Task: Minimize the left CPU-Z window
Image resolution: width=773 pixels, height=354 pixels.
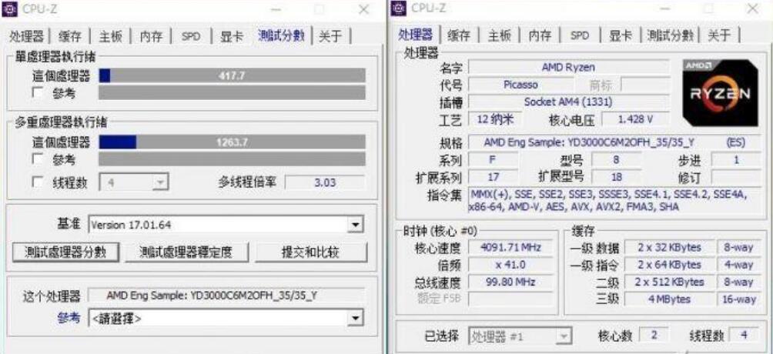Action: coord(276,9)
